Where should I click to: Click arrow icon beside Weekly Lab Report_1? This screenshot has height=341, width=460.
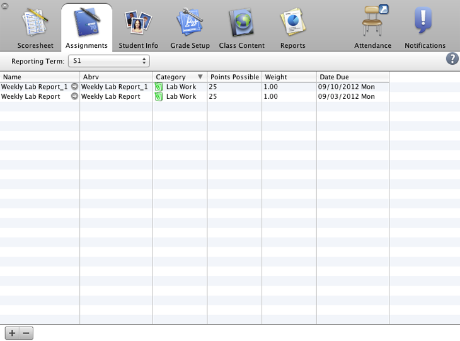(74, 87)
